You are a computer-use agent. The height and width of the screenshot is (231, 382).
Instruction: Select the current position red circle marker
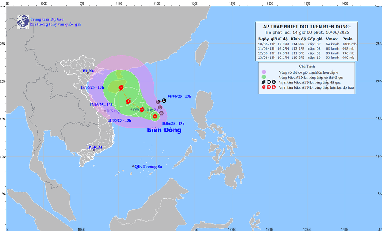point(155,116)
